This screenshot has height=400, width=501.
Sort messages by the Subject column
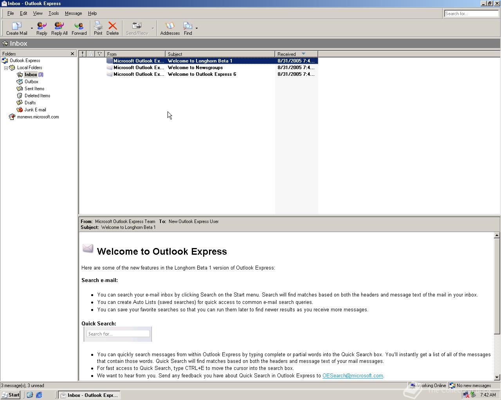pos(220,54)
